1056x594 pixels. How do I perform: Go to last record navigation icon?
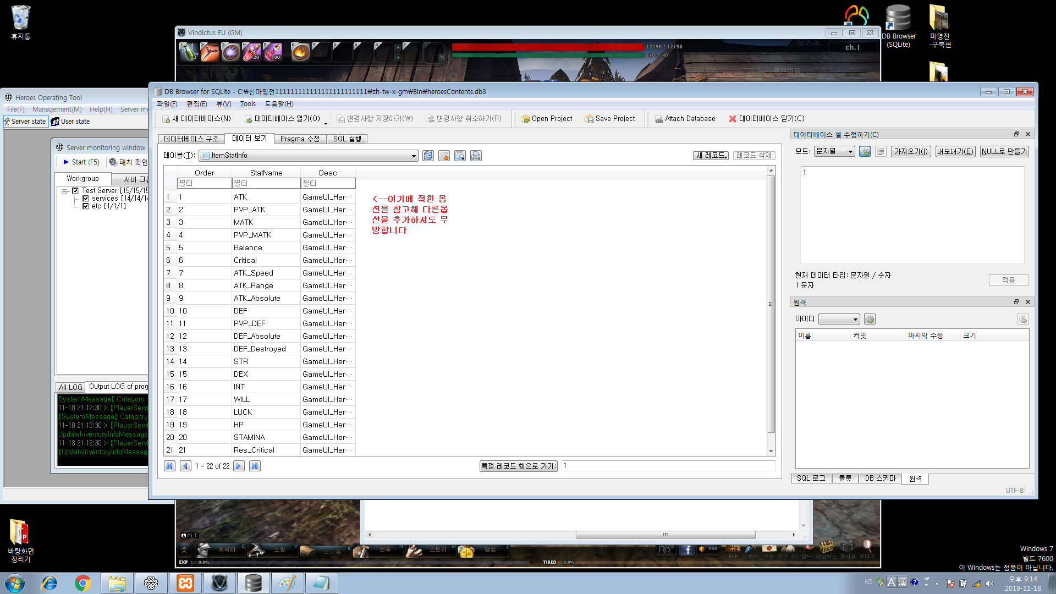click(255, 466)
